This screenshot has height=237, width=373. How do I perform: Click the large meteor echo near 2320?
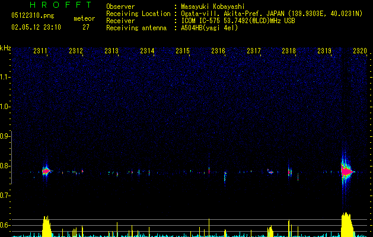[346, 171]
